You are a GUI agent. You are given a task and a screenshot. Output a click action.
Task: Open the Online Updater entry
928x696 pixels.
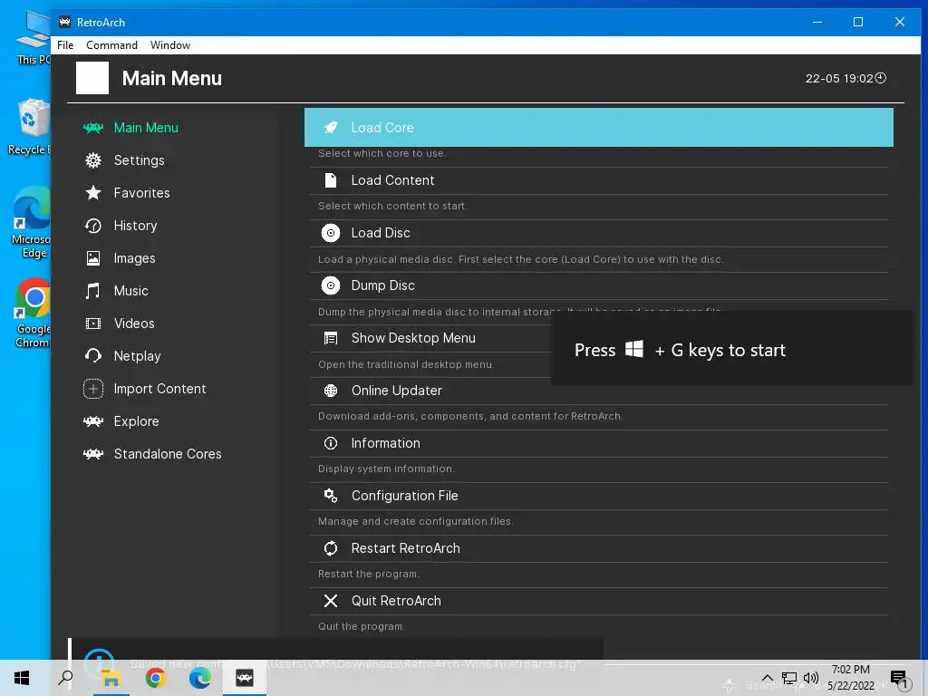598,391
